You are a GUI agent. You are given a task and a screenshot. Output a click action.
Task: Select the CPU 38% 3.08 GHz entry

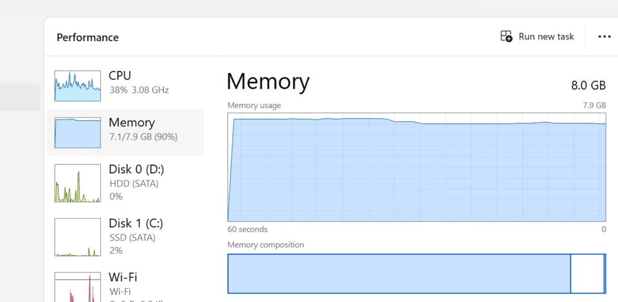[x=138, y=83]
